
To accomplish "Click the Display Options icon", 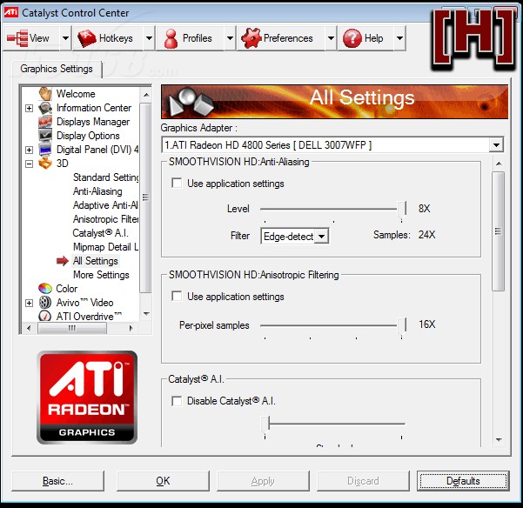I will tap(45, 136).
